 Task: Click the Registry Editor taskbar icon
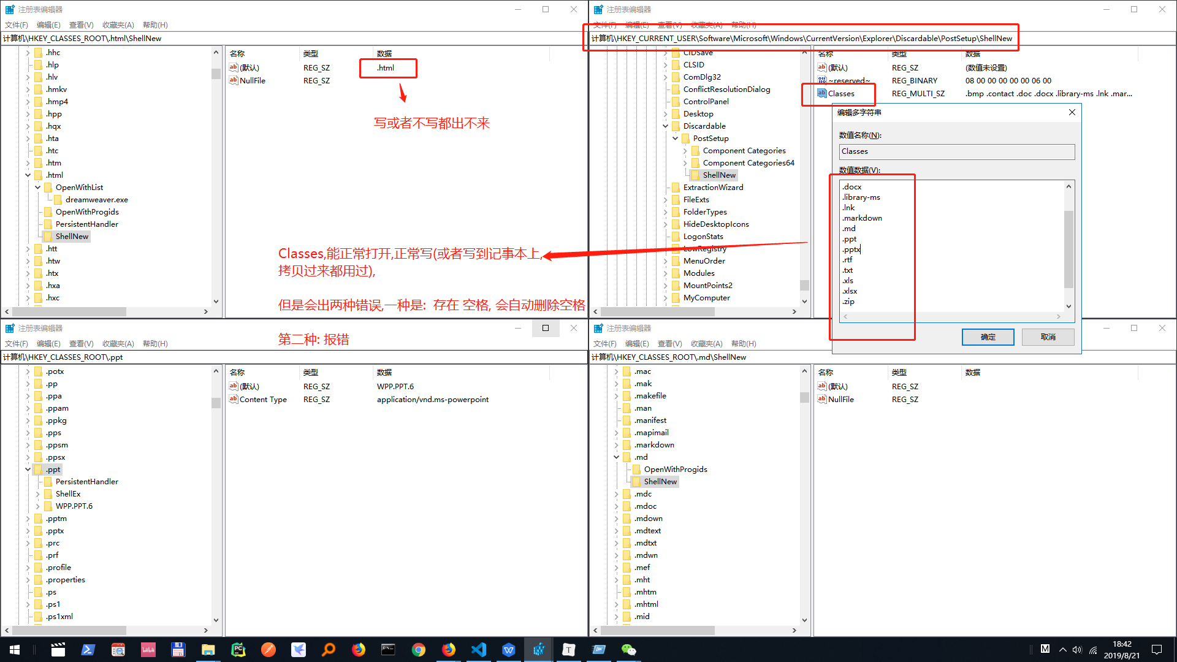[539, 650]
